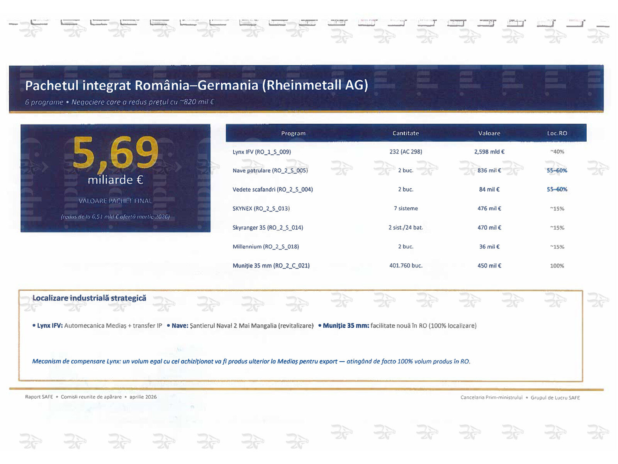This screenshot has height=464, width=618.
Task: Click the Skyranger 35 (RO_2_S_014) row label
Action: pos(268,228)
